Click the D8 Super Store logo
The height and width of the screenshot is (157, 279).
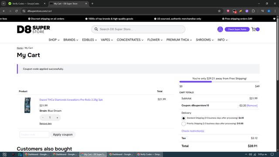coord(34,29)
